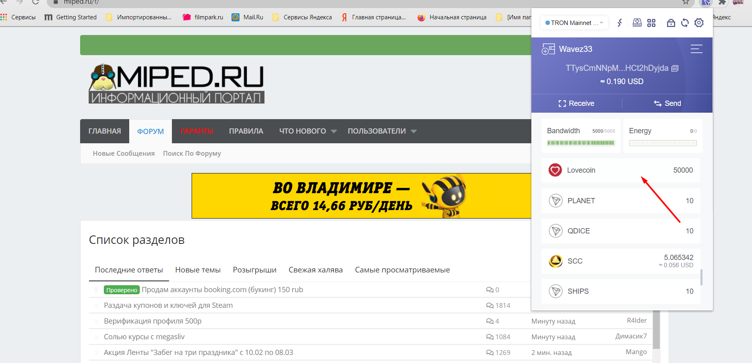Open node management lightning icon in wallet
The image size is (752, 363).
[620, 23]
